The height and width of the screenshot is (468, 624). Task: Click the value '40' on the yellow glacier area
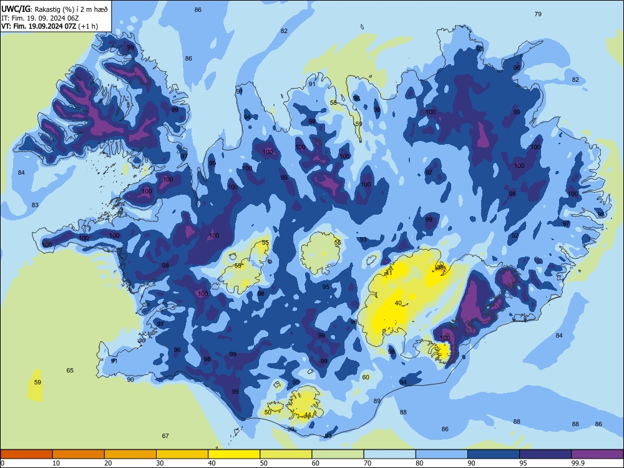[398, 303]
